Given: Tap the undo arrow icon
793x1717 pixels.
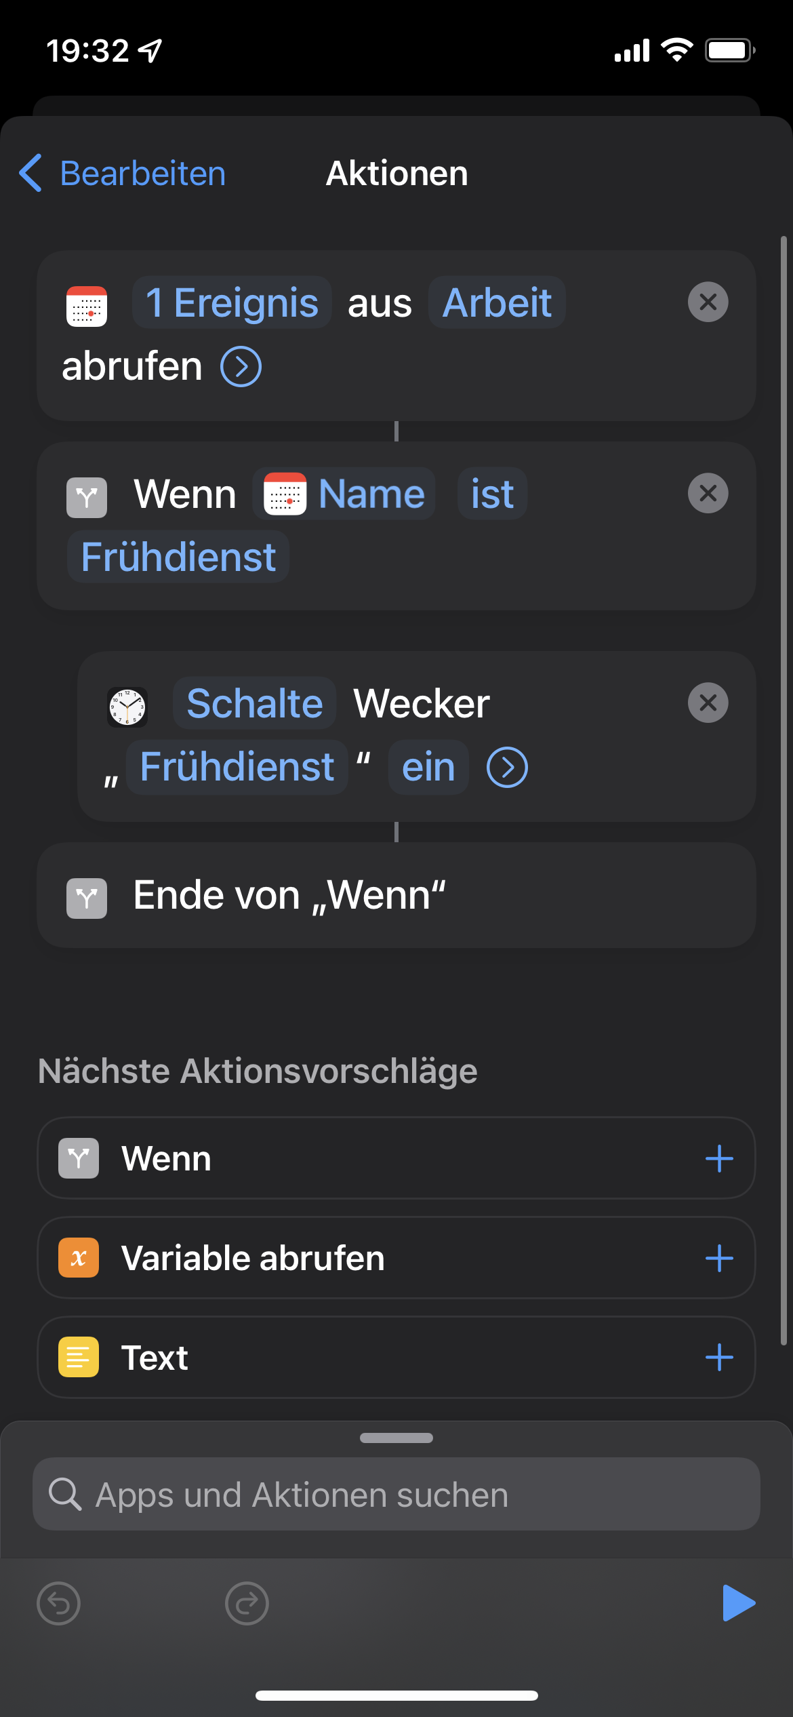Looking at the screenshot, I should (59, 1603).
